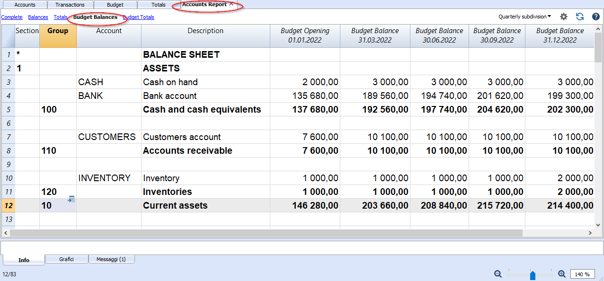604x281 pixels.
Task: Click group 100 cell
Action: click(x=58, y=110)
